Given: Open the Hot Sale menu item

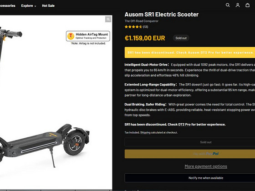Looking at the screenshot, I should point(48,5).
